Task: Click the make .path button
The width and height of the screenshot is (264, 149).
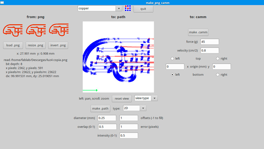Action: coord(100,109)
